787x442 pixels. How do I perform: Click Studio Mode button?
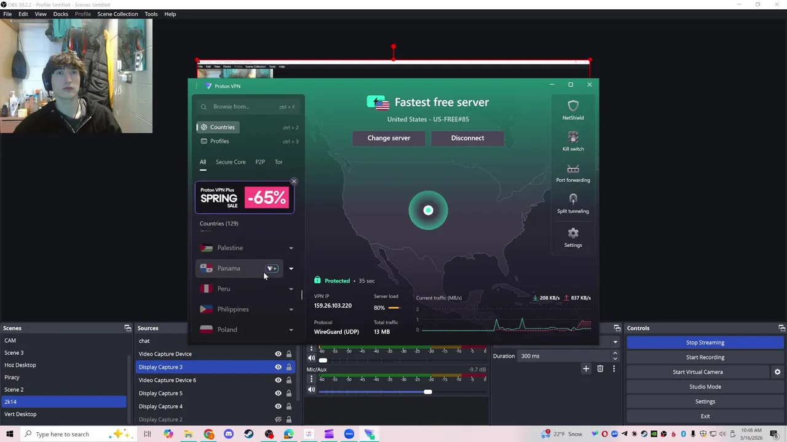[705, 387]
